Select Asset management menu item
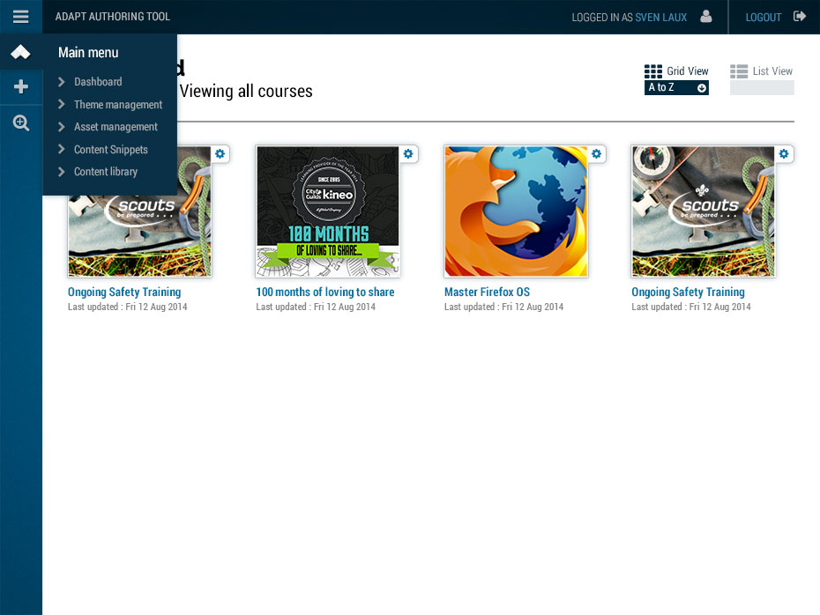This screenshot has width=820, height=615. tap(116, 127)
